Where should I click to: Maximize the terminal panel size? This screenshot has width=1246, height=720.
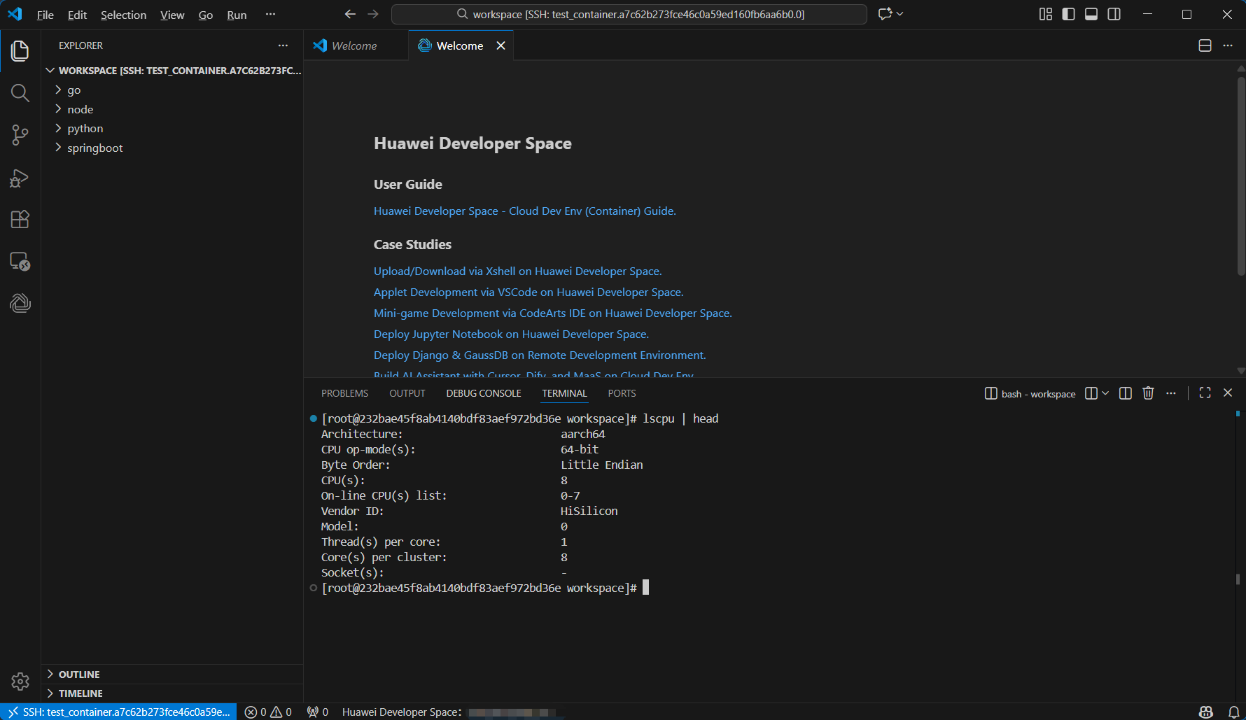click(1205, 393)
